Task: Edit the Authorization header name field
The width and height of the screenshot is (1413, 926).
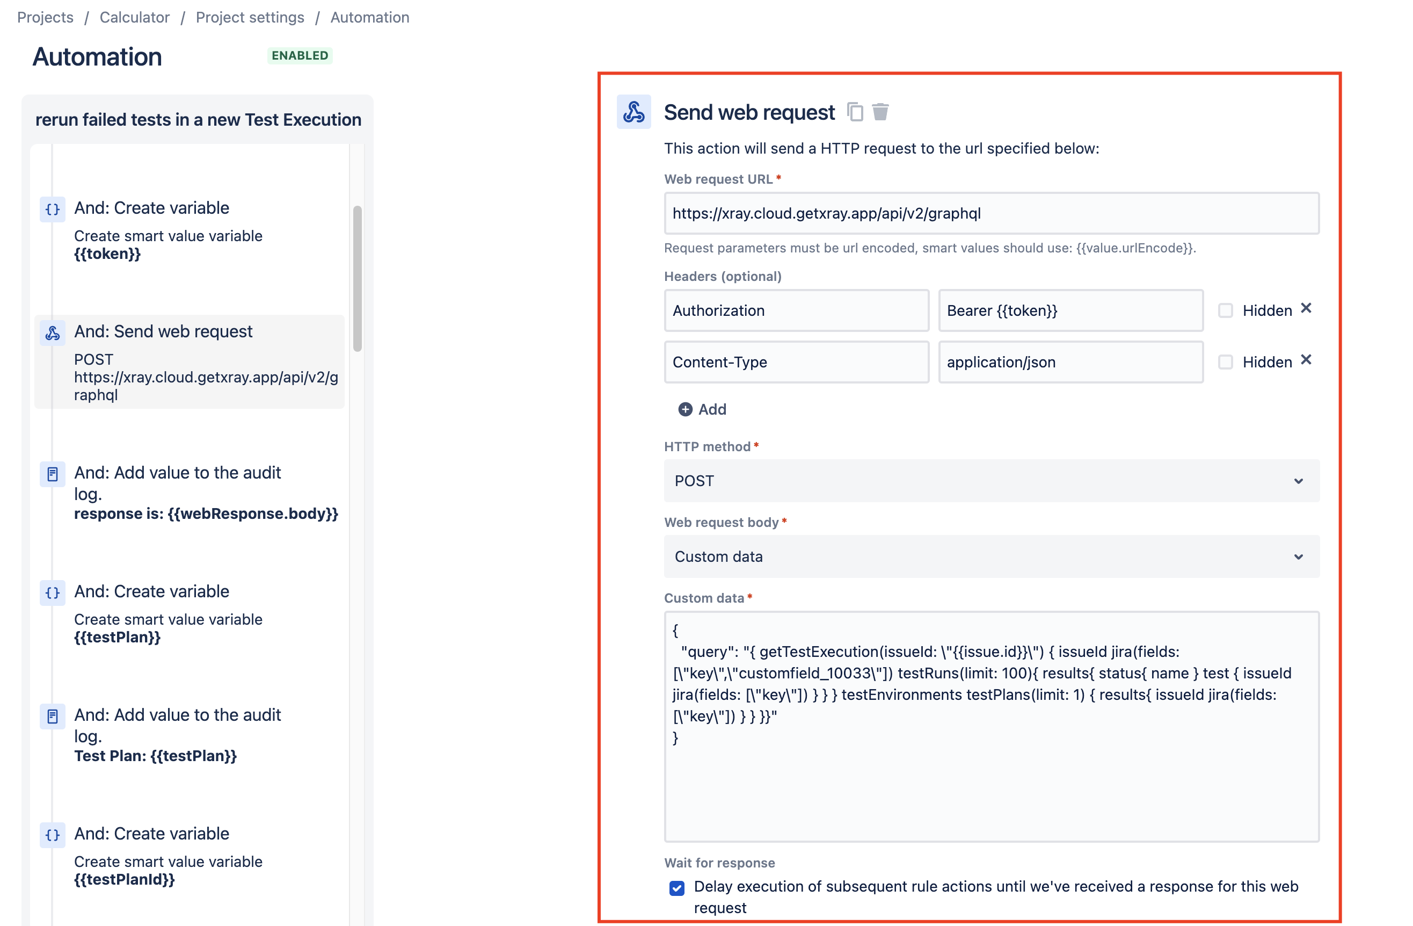Action: pos(796,310)
